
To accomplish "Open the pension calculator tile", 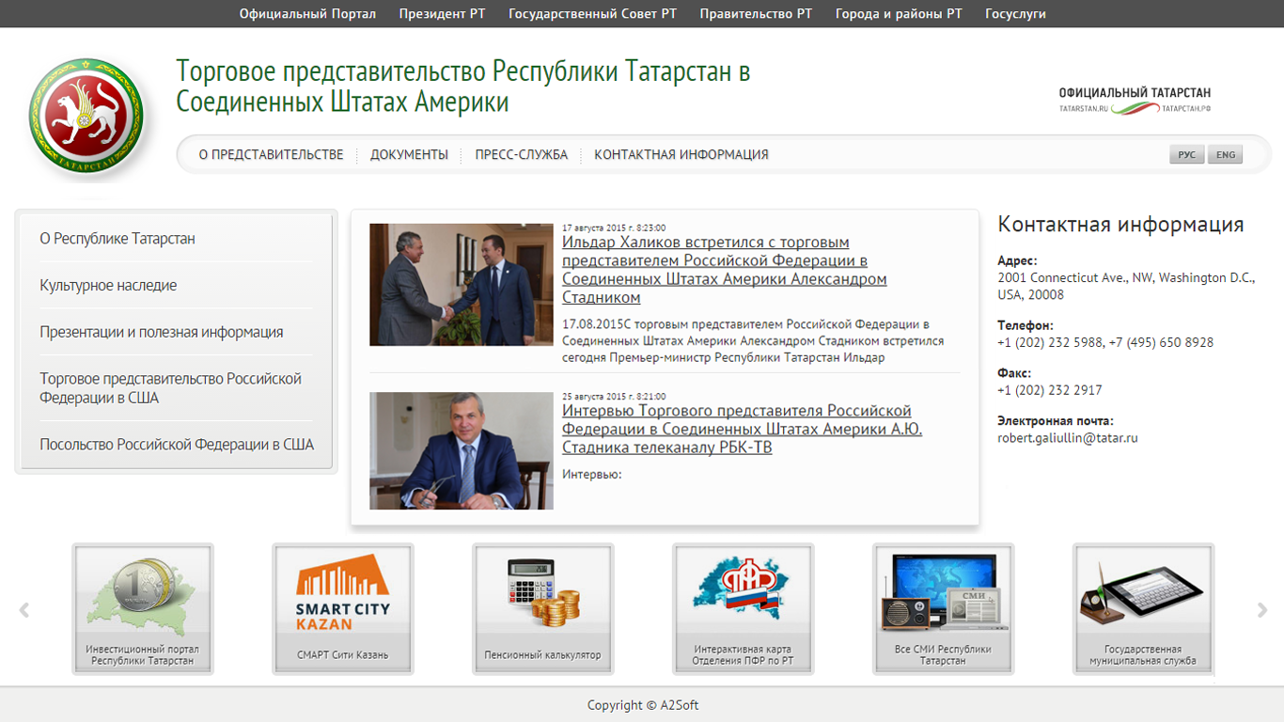I will click(x=542, y=608).
